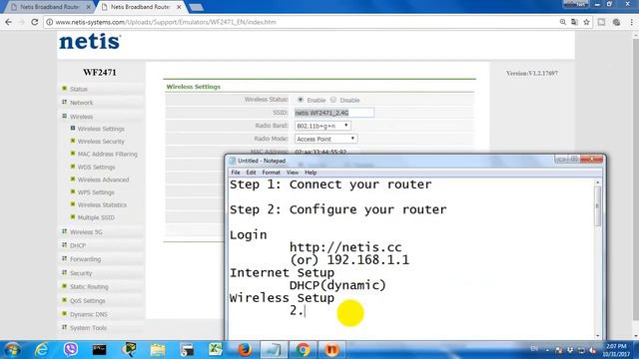Go back to the previous browser page
The image size is (639, 359).
pyautogui.click(x=9, y=22)
